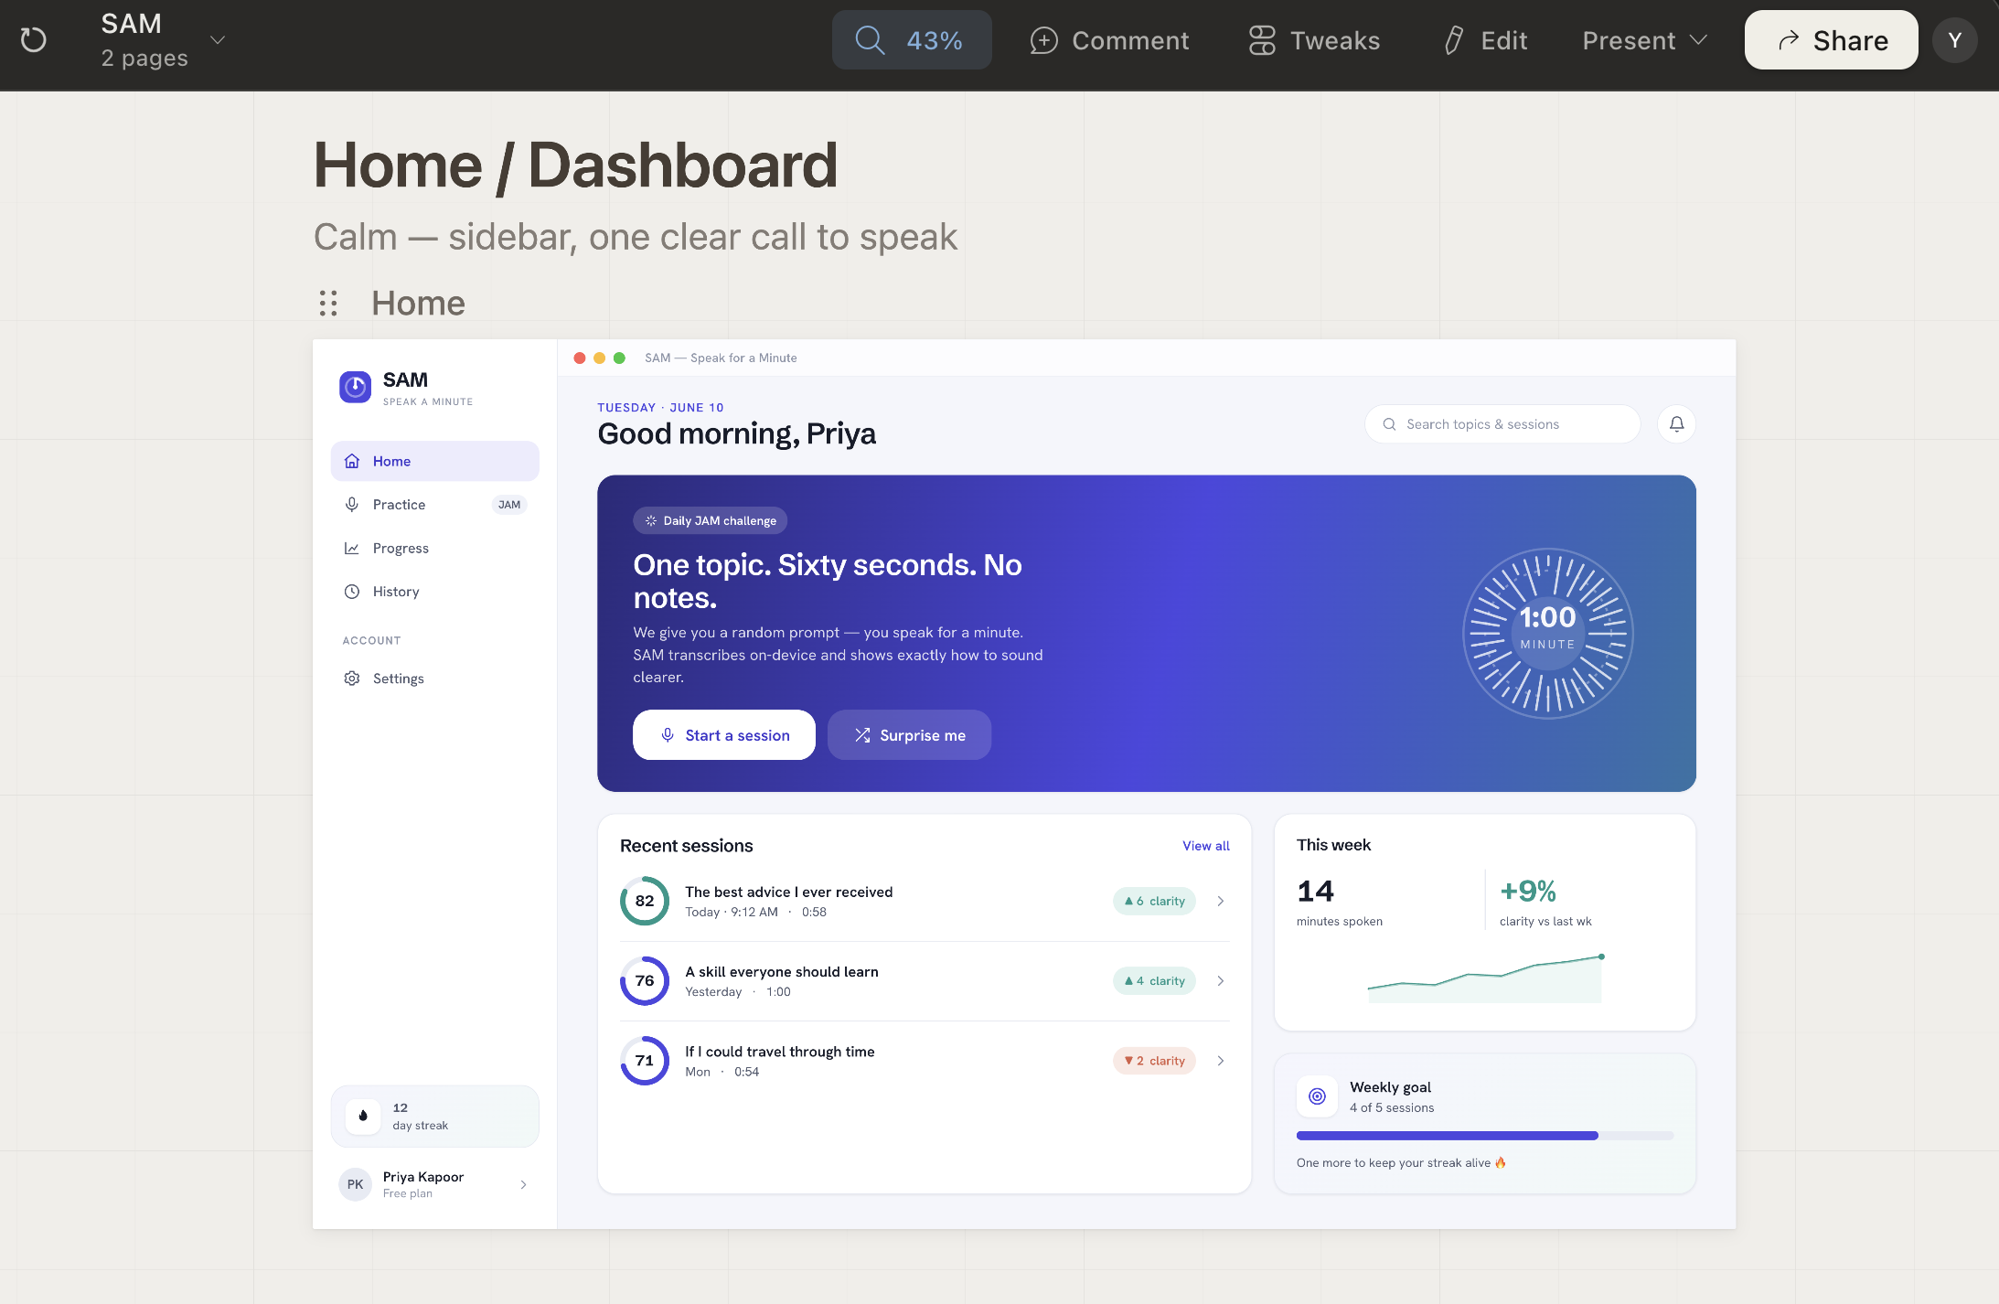Viewport: 1999px width, 1304px height.
Task: Click View all recent sessions link
Action: 1205,846
